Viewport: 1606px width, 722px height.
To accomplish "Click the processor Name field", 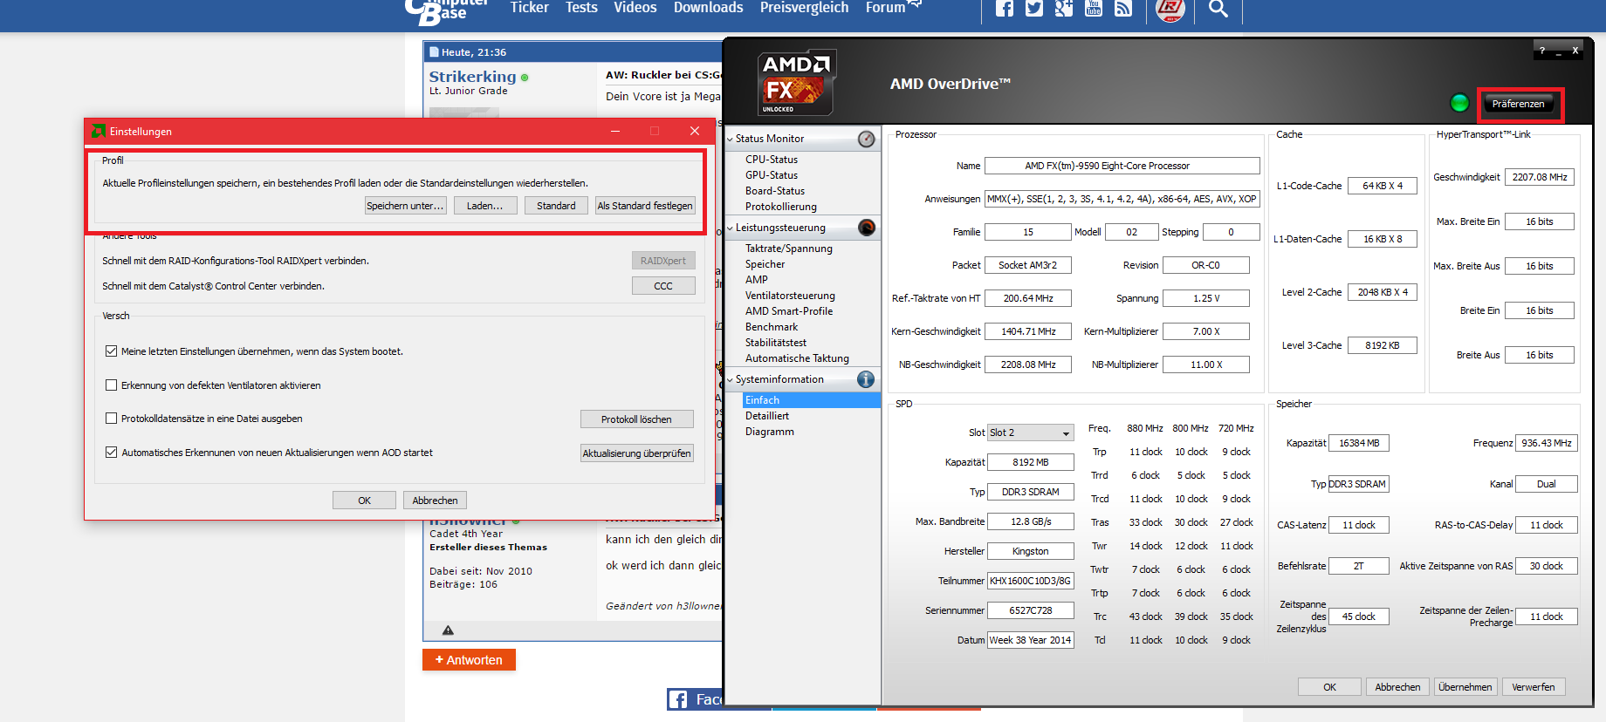I will [x=1122, y=166].
